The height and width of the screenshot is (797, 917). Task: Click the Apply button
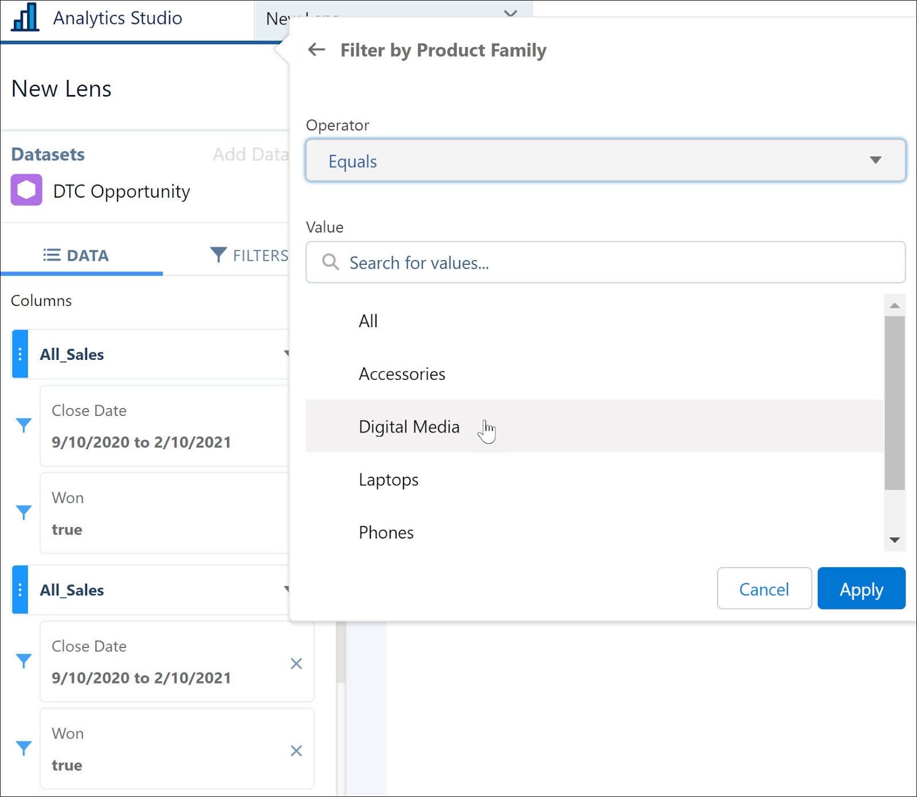click(x=861, y=588)
